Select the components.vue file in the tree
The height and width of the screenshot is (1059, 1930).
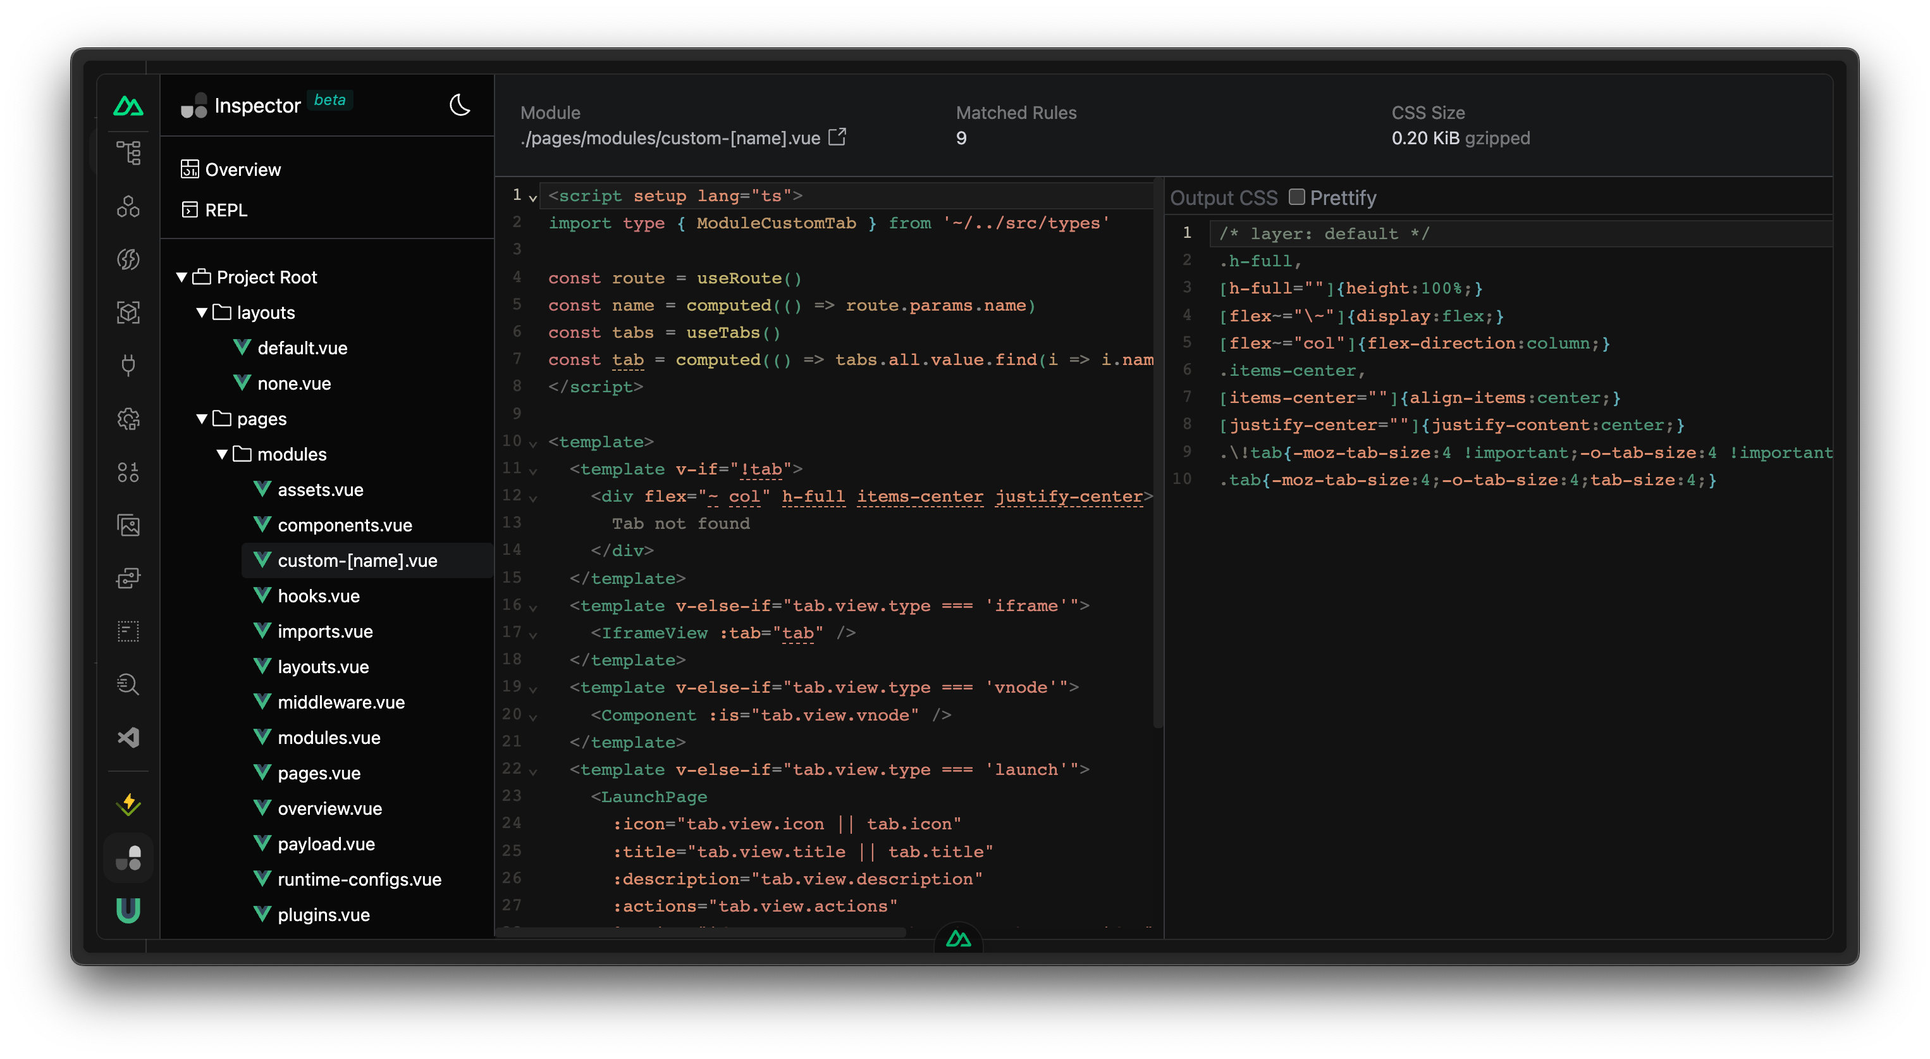344,524
